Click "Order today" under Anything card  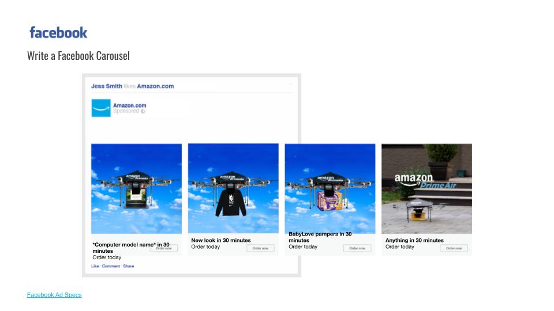click(x=399, y=247)
